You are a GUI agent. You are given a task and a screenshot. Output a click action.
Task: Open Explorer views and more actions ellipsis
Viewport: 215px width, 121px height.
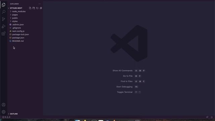point(40,4)
